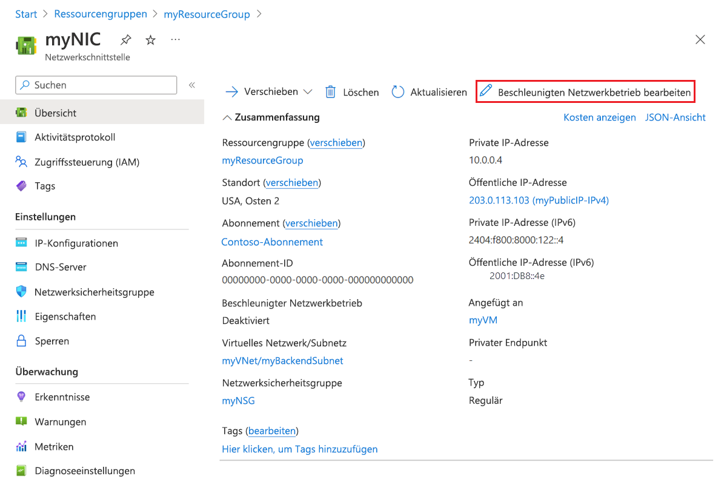727x491 pixels.
Task: Select the pencil icon for Beschleunigten Netzwerkbetrieb
Action: pos(485,91)
